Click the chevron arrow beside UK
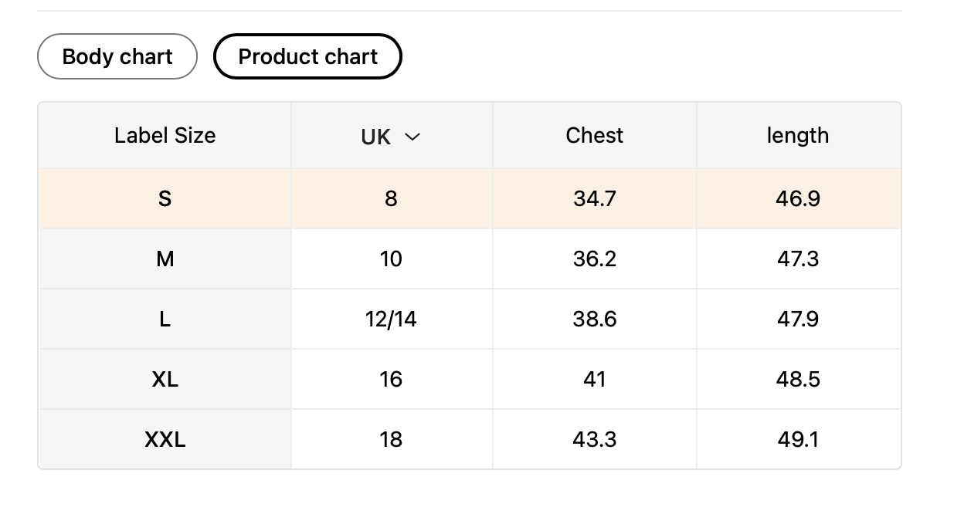 pos(412,137)
